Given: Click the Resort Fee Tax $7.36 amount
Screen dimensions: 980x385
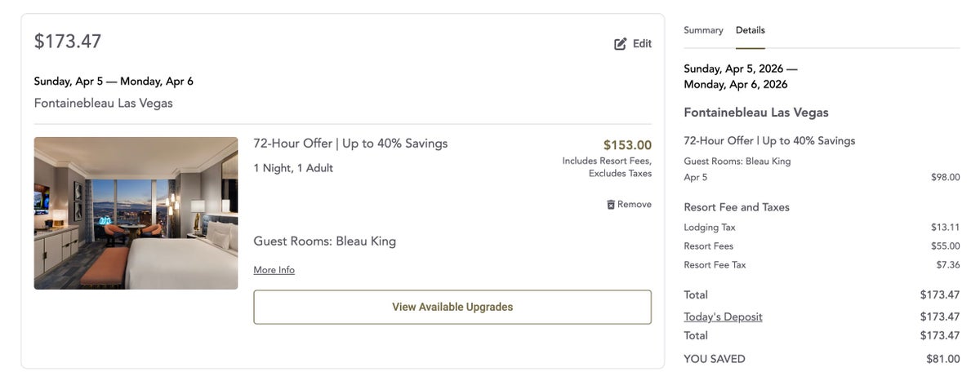Looking at the screenshot, I should [x=948, y=265].
